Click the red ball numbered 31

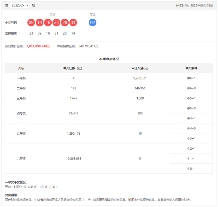(x=73, y=22)
